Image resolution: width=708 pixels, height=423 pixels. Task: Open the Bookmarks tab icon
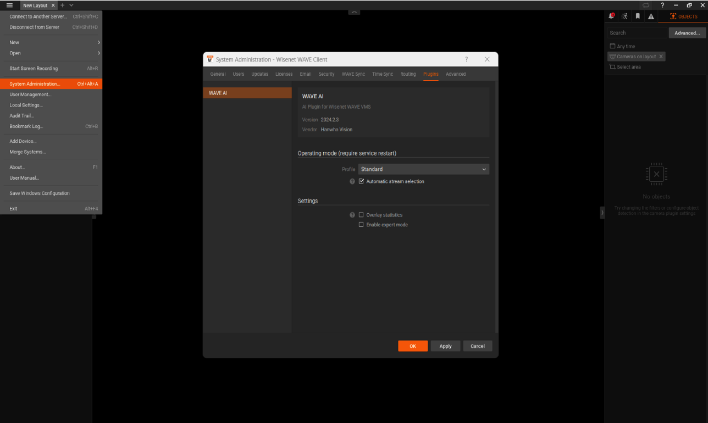point(638,16)
